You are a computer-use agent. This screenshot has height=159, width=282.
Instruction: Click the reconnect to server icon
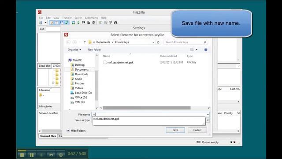point(93,23)
